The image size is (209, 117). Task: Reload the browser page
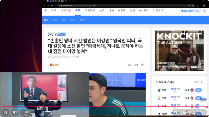pyautogui.click(x=52, y=5)
